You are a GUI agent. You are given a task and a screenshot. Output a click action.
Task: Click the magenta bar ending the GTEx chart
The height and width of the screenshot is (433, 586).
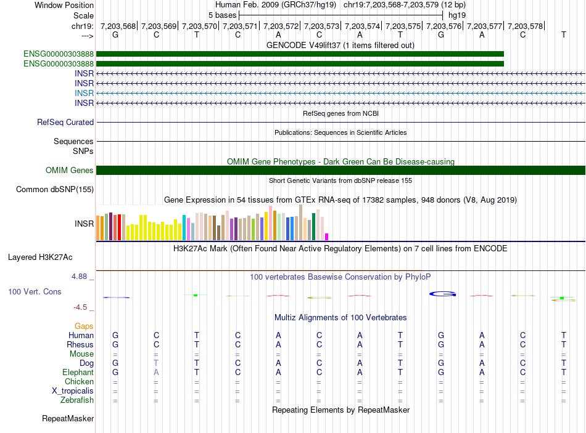click(327, 237)
